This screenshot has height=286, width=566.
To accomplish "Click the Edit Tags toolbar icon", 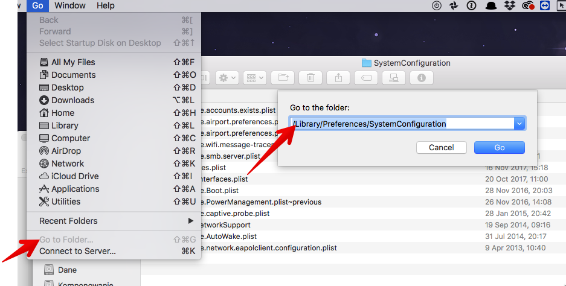I will (366, 78).
